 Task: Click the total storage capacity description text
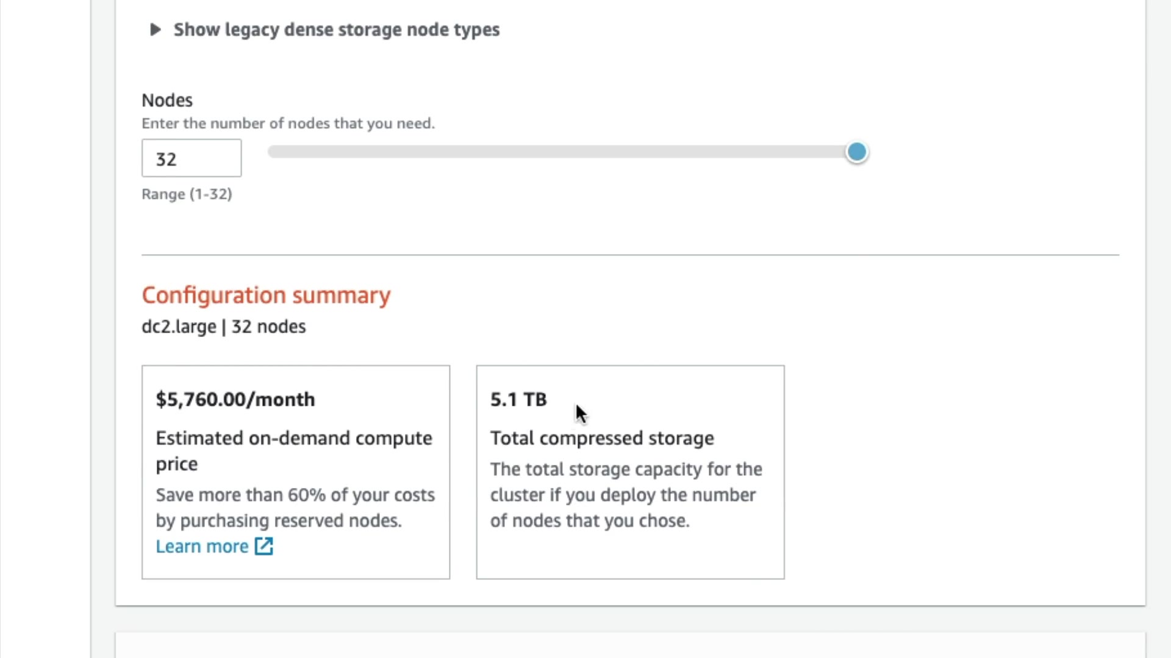pyautogui.click(x=626, y=495)
